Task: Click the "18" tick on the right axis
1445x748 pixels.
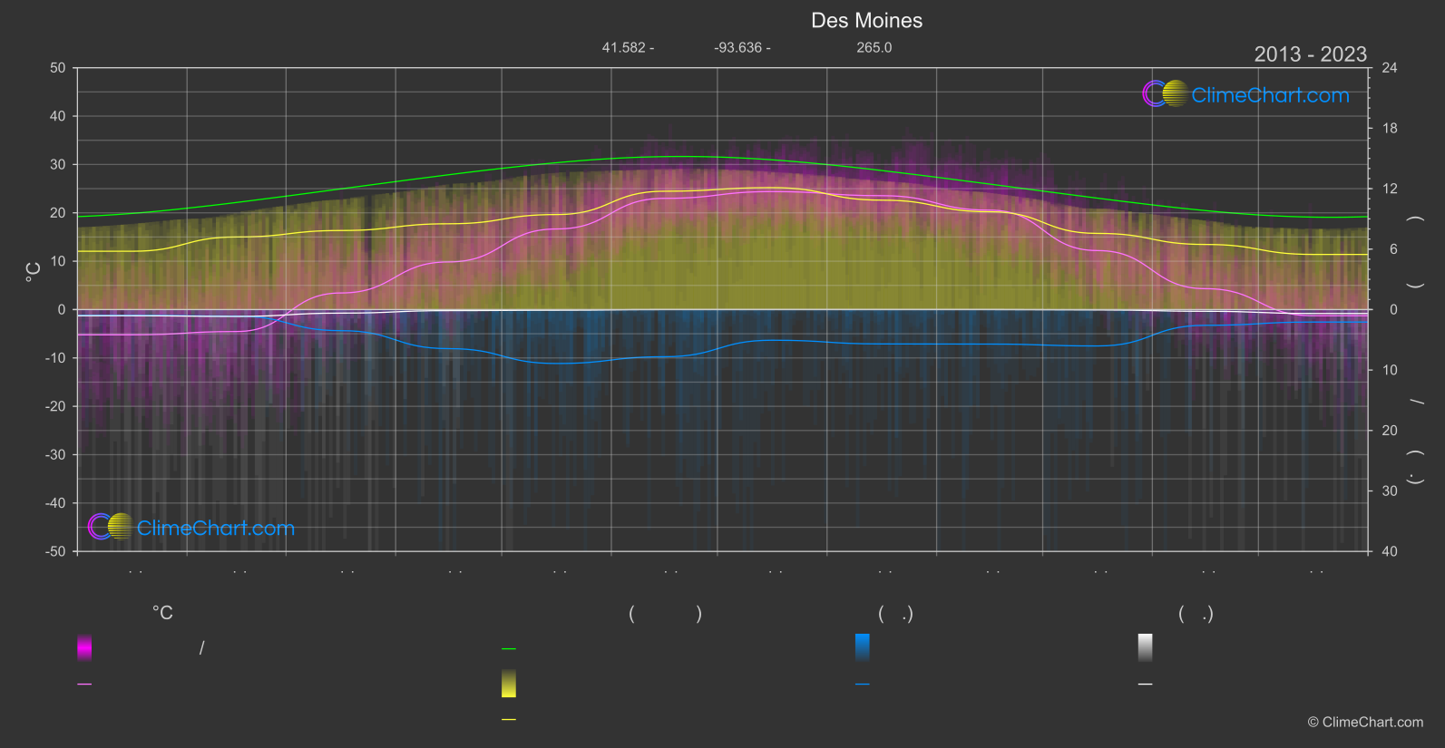Action: pos(1390,129)
